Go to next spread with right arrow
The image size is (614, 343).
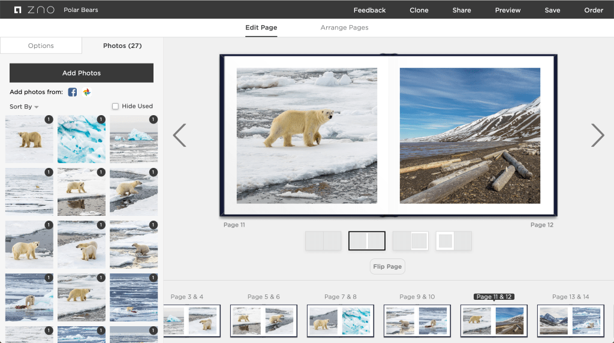coord(597,136)
